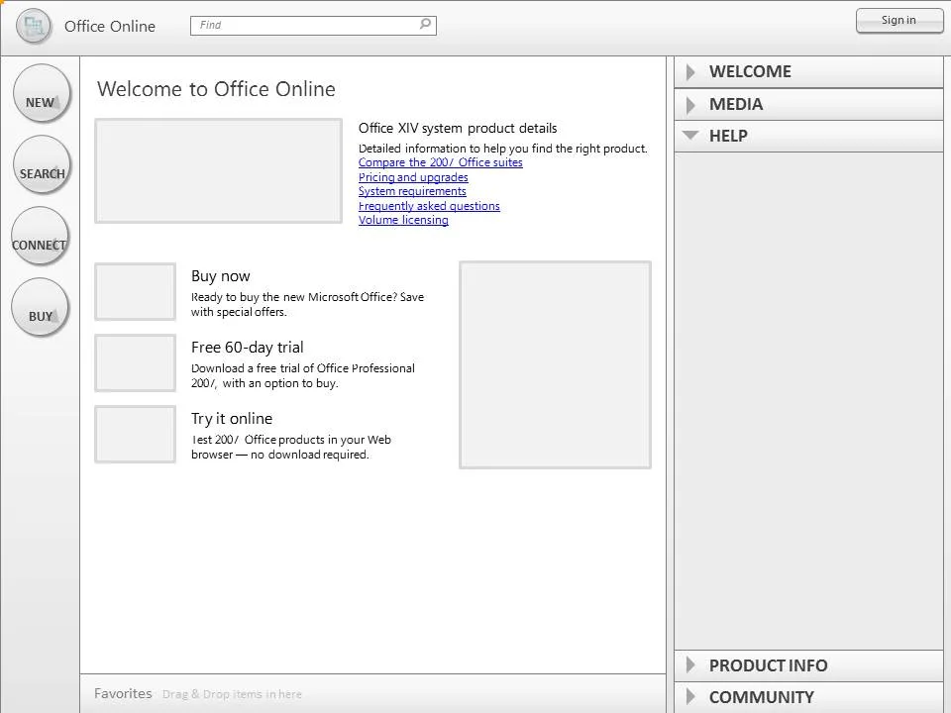The height and width of the screenshot is (713, 951).
Task: Click the tall image placeholder right of the offers
Action: 555,365
